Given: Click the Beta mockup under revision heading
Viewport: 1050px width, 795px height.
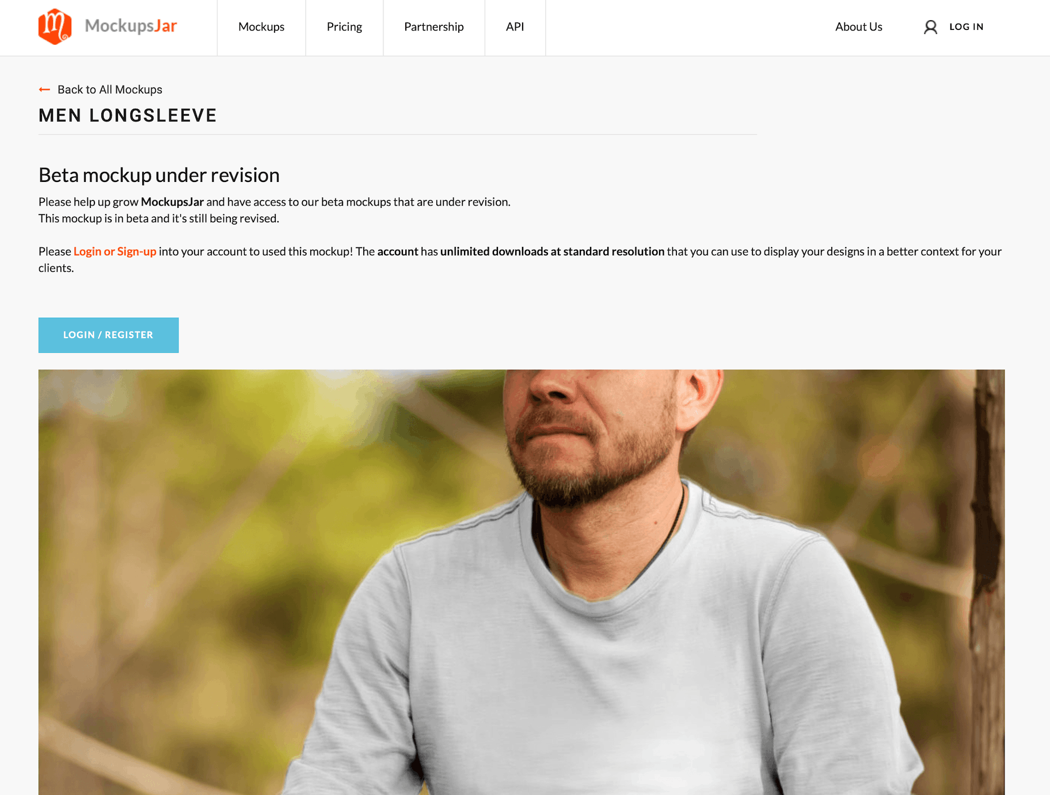Looking at the screenshot, I should [159, 175].
